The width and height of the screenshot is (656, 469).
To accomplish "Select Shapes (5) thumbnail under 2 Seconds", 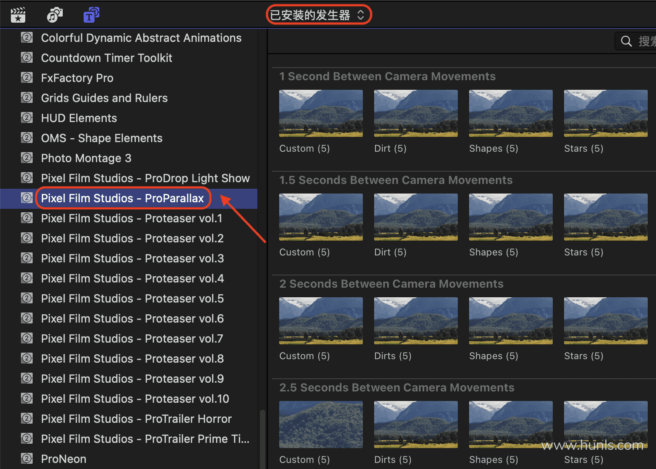I will pyautogui.click(x=511, y=321).
